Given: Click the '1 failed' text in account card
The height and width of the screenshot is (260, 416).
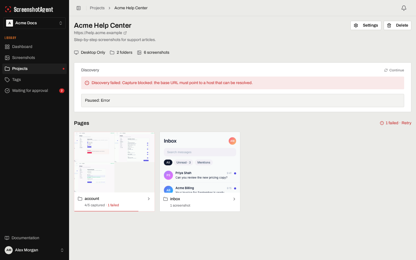Looking at the screenshot, I should [113, 205].
